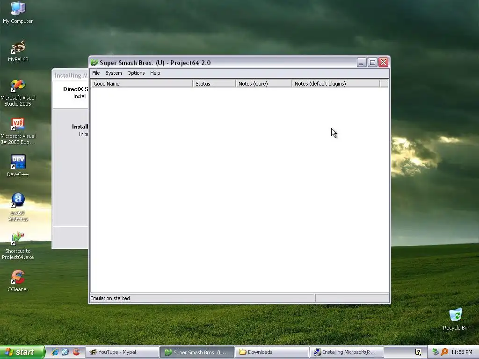The image size is (479, 359).
Task: Launch CCleaner from Quick Launch bar
Action: pos(76,352)
